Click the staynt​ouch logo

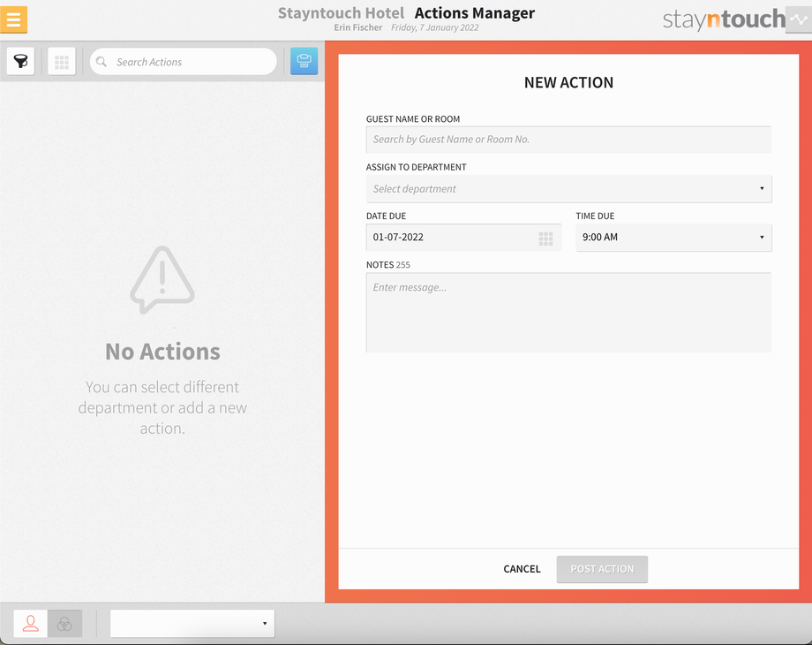tap(724, 19)
